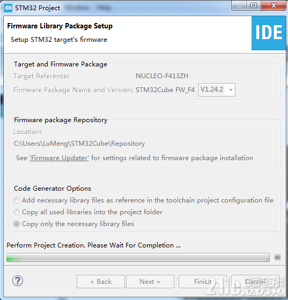Click the repository location path text
Screen dimensions: 288x300
pos(79,144)
